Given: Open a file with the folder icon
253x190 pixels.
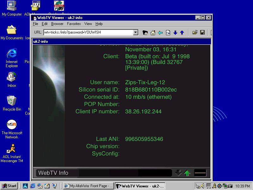Looking at the screenshot, I should [195, 33].
